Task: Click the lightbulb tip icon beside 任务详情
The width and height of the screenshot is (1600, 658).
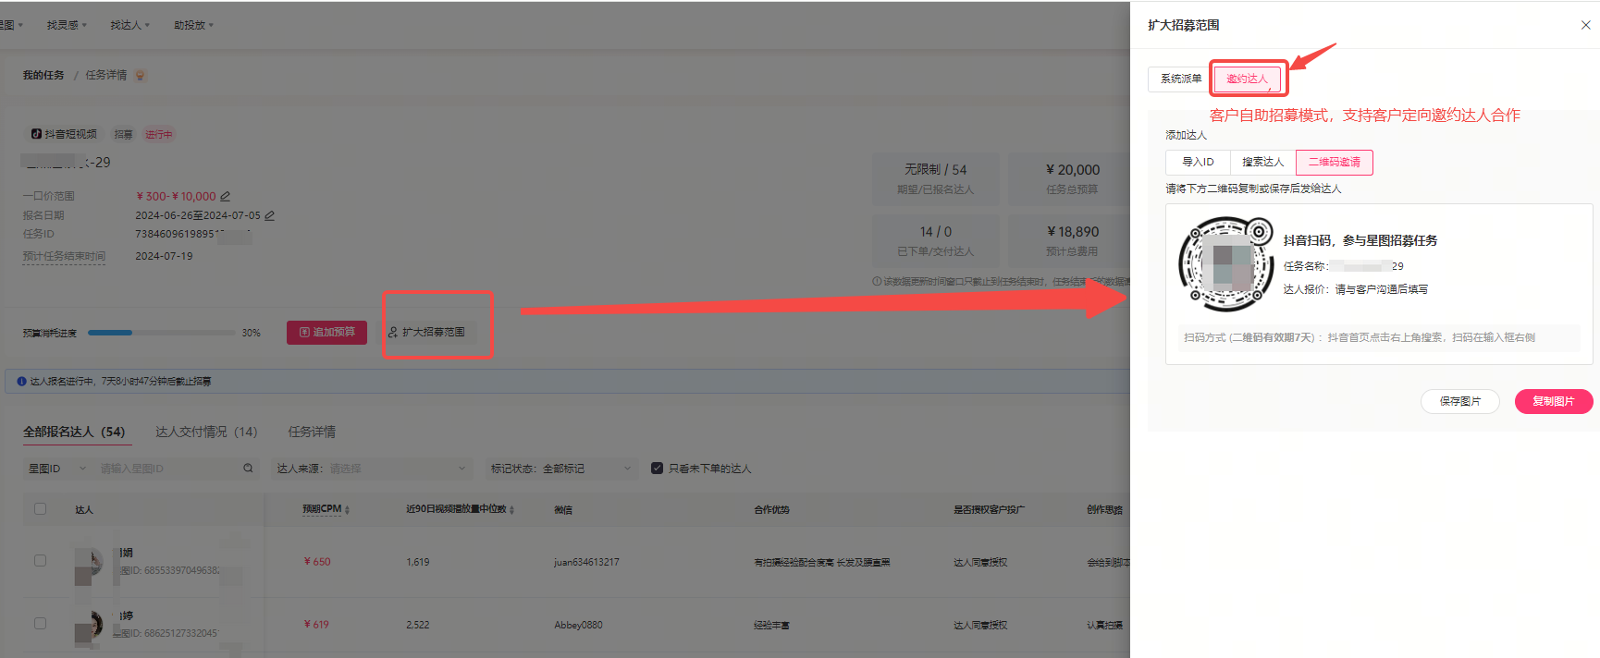Action: (141, 75)
